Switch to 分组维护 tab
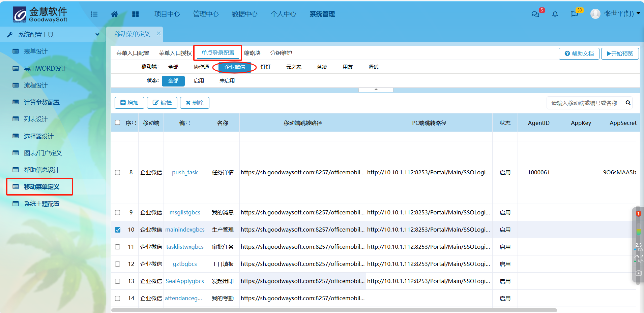Screen dimensions: 644x313 pyautogui.click(x=281, y=53)
